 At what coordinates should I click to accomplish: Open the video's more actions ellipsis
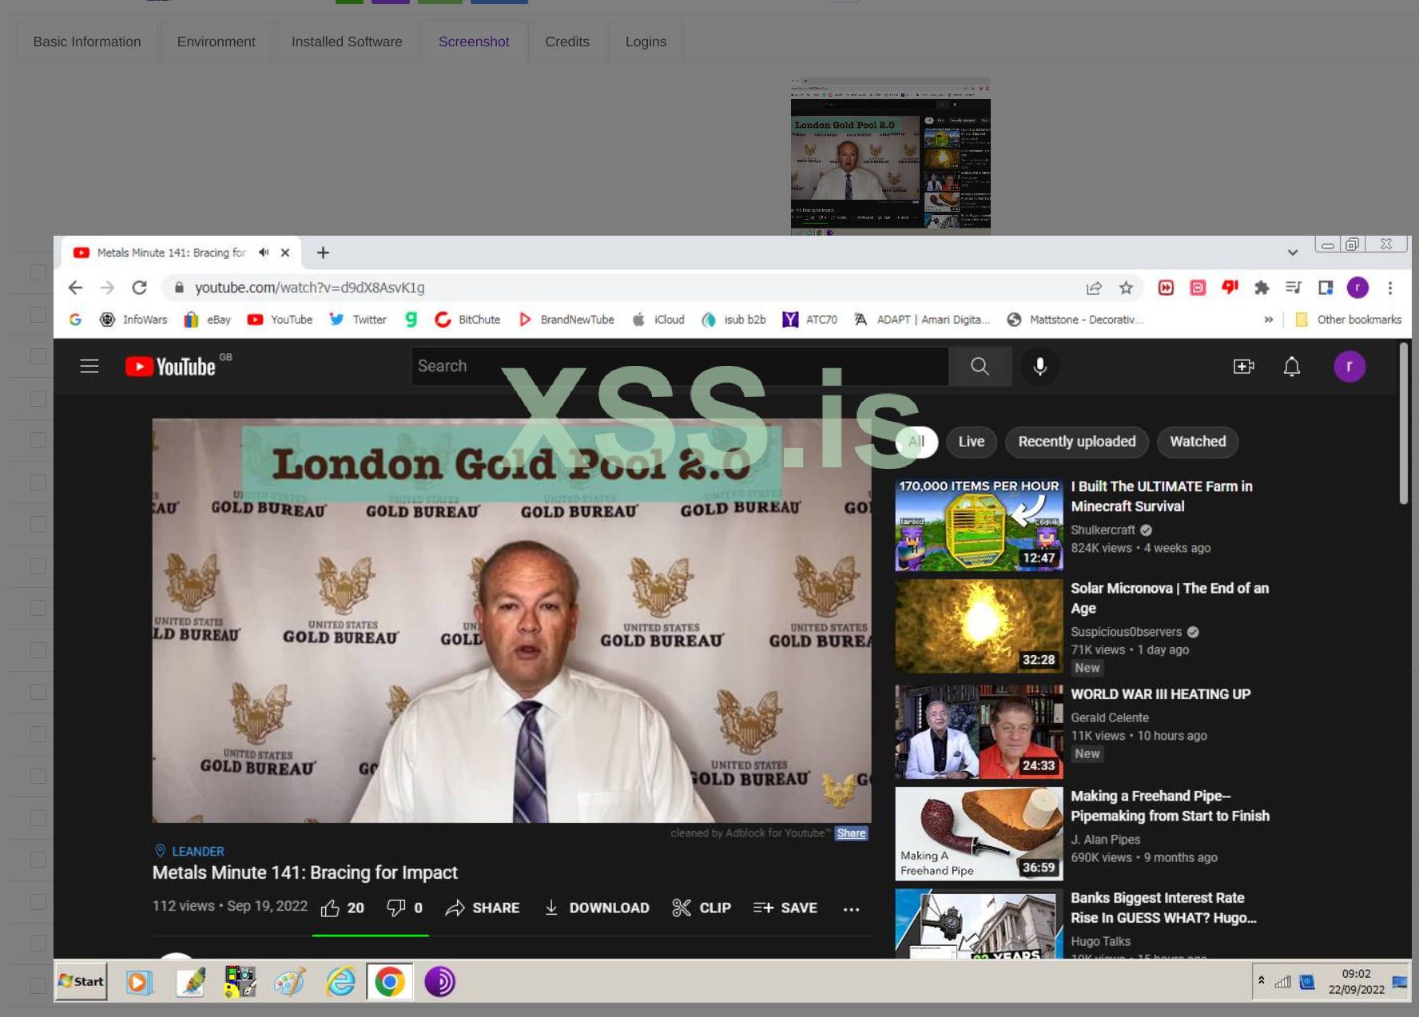(851, 908)
